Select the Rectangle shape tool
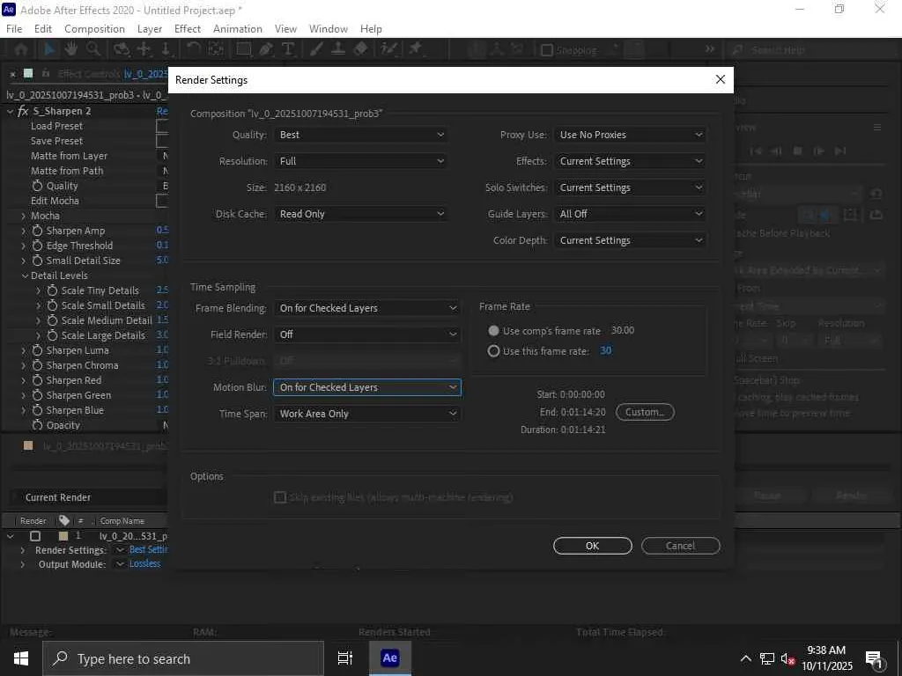The image size is (902, 676). 244,49
